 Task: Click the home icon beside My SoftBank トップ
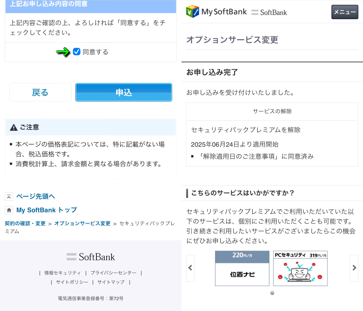tap(9, 210)
